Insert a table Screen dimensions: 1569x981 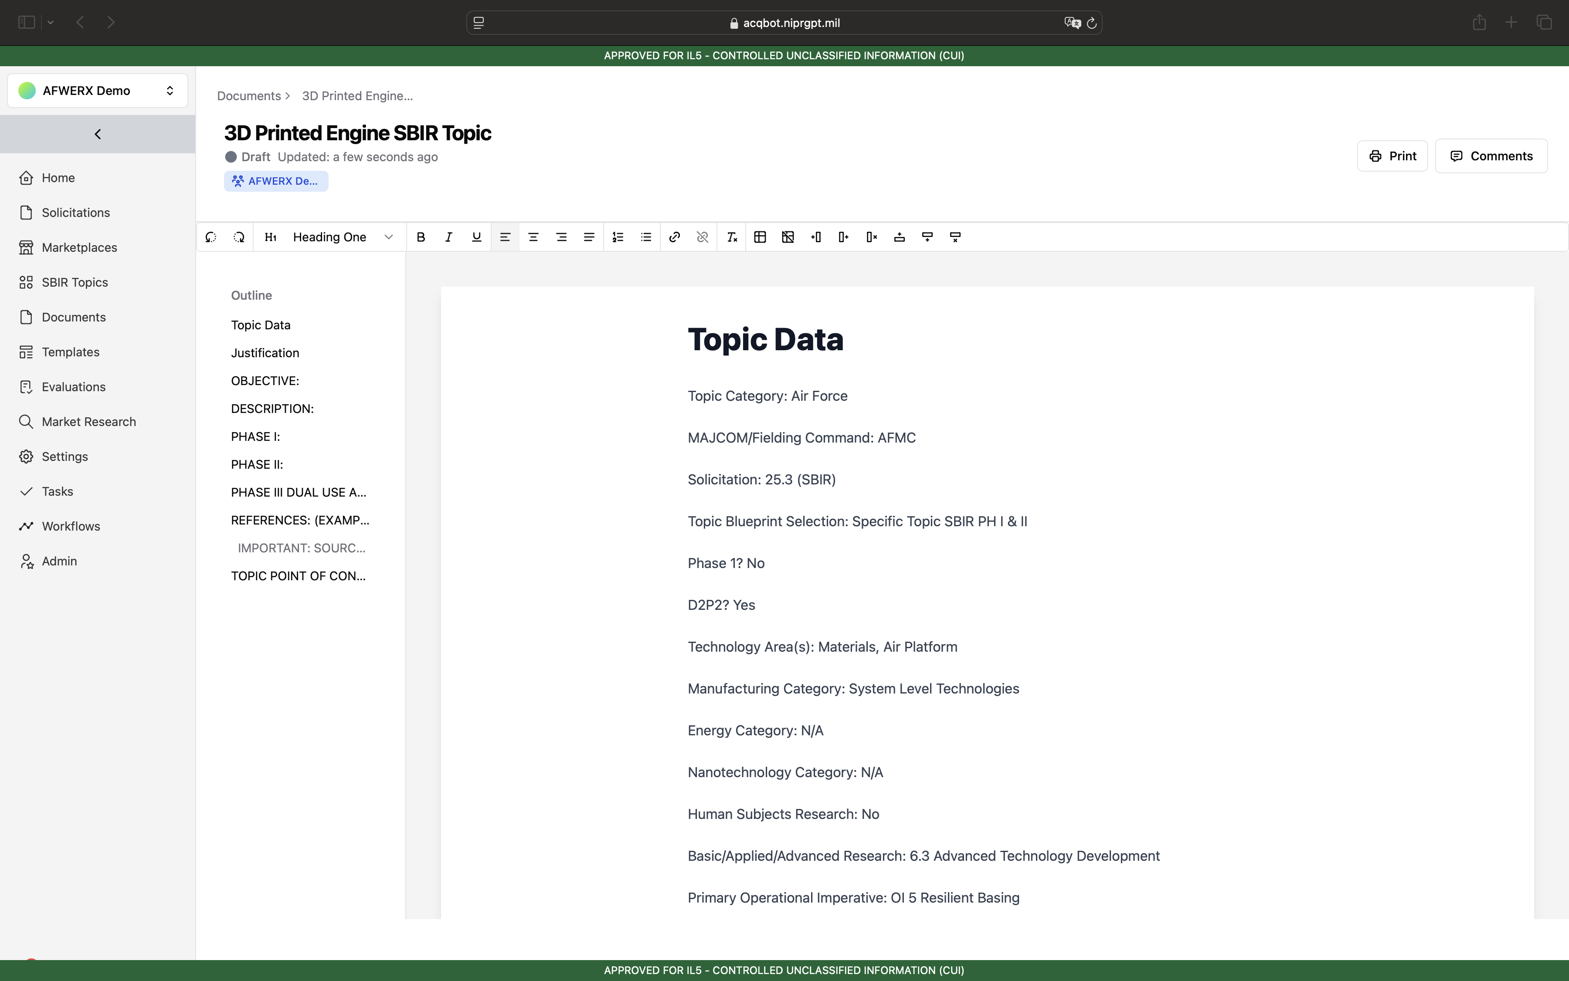(x=760, y=237)
